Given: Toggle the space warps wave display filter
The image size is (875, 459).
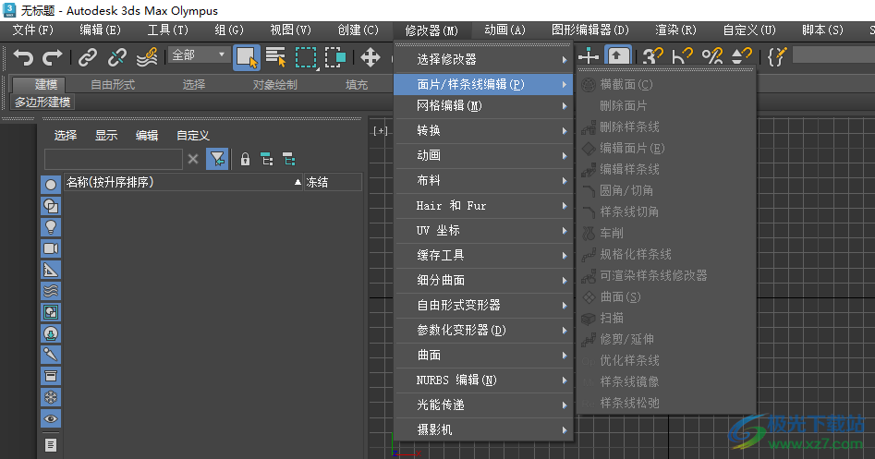Looking at the screenshot, I should 51,291.
